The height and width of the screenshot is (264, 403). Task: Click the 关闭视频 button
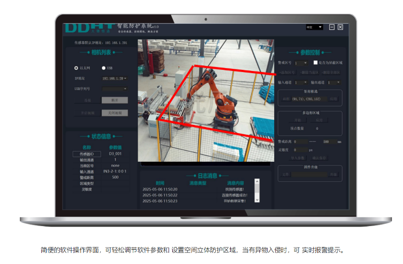(115, 113)
